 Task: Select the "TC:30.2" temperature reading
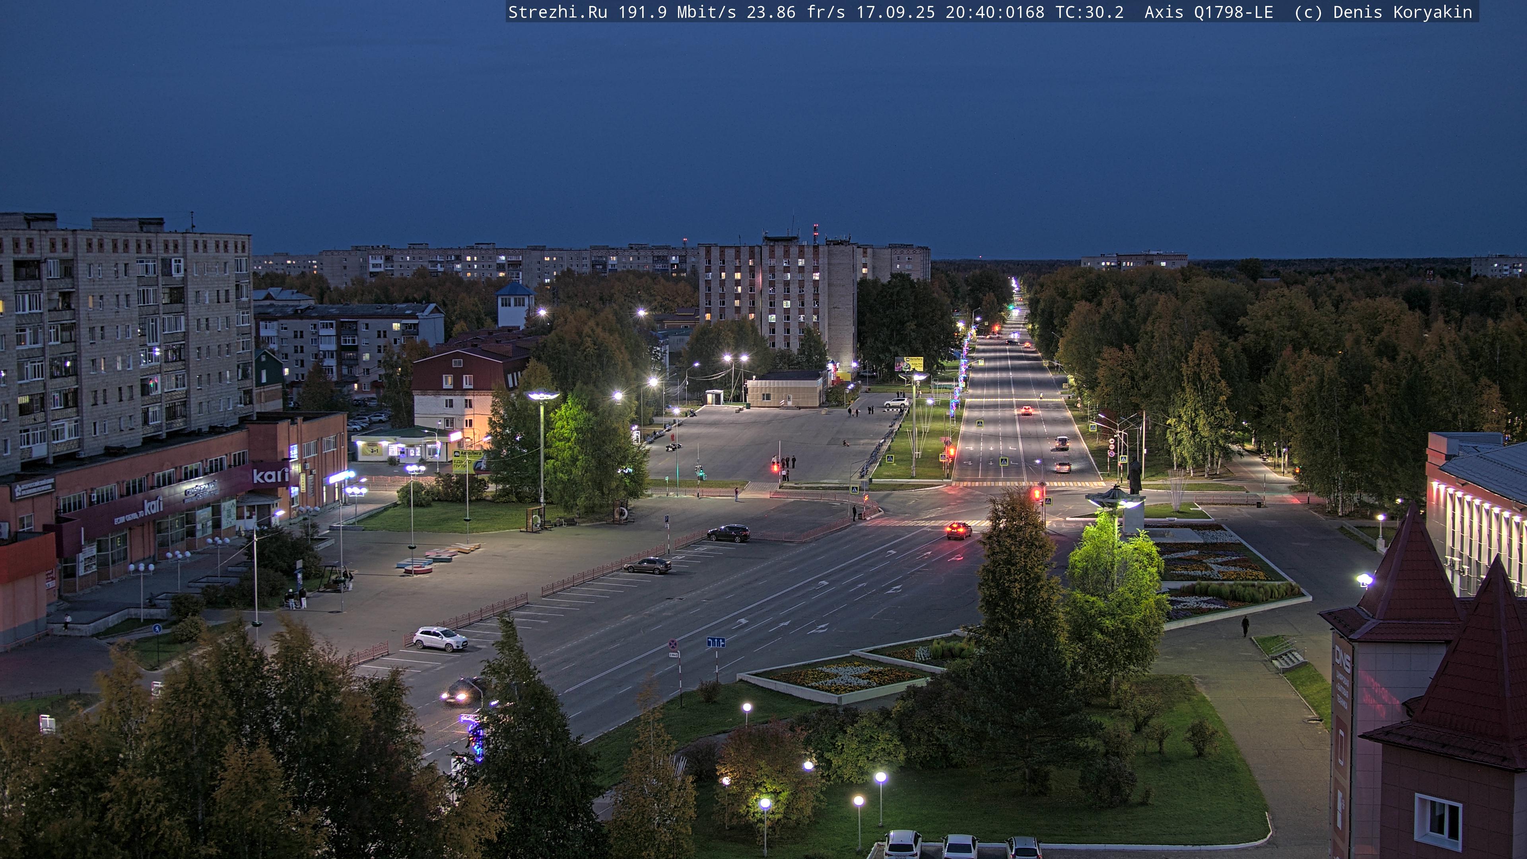pos(1090,12)
